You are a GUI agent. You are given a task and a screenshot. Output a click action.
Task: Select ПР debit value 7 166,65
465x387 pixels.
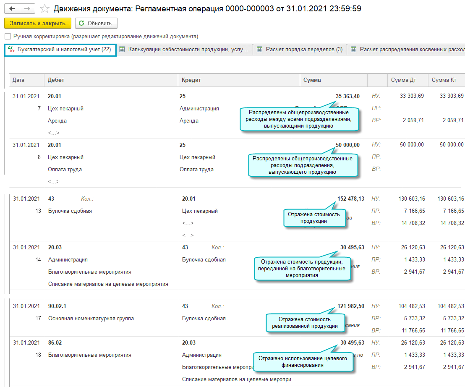(x=414, y=211)
